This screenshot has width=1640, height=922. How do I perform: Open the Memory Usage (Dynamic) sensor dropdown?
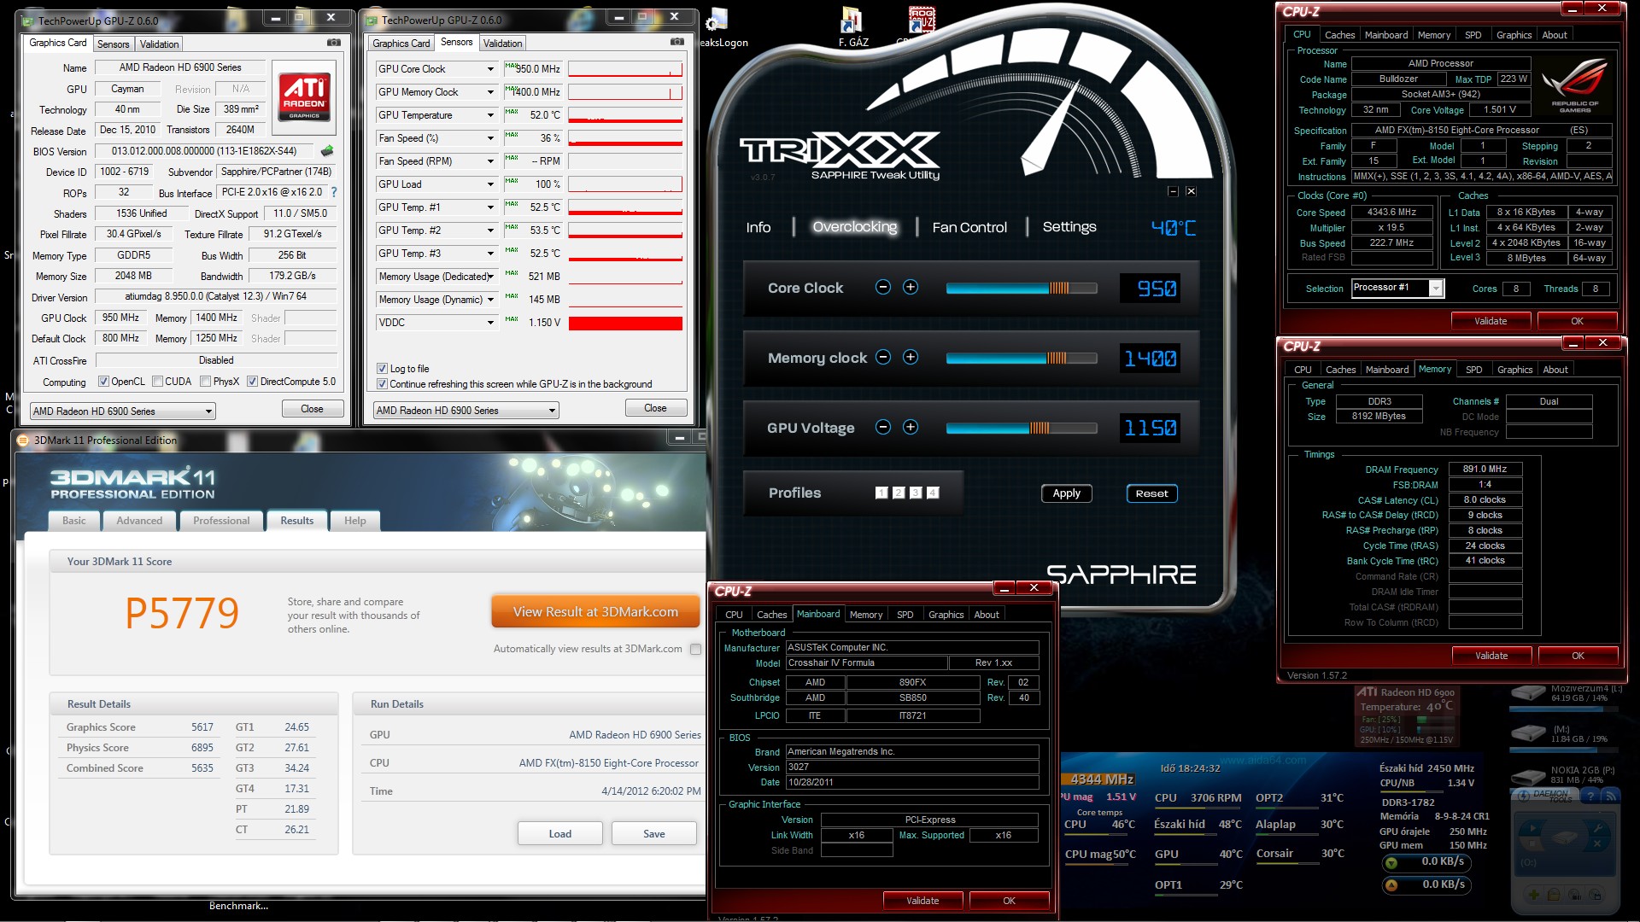pyautogui.click(x=490, y=300)
